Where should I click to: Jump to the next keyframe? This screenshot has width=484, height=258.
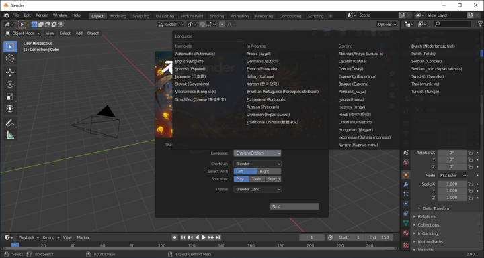pos(211,237)
